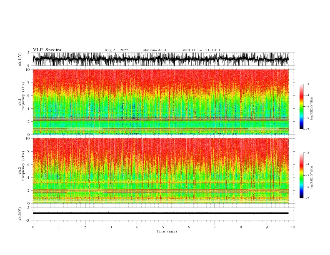Viewport: 330px width, 255px height.
Task: Click the 'Time (min)' axis label
Action: click(167, 231)
